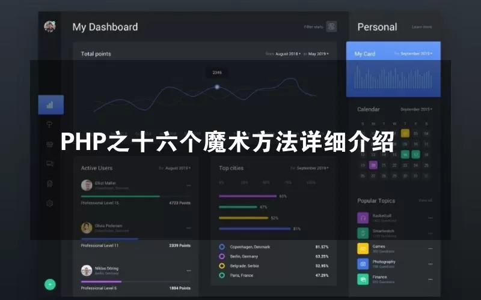Viewport: 481px width, 300px height.
Task: Click Elliot Møller's green progress bar
Action: [x=120, y=196]
